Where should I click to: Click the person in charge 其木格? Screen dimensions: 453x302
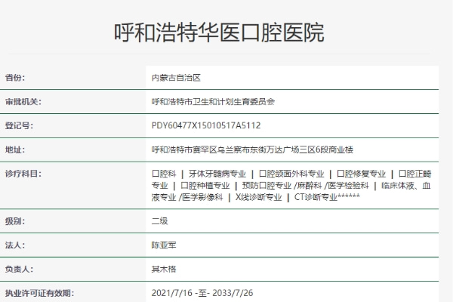[164, 269]
